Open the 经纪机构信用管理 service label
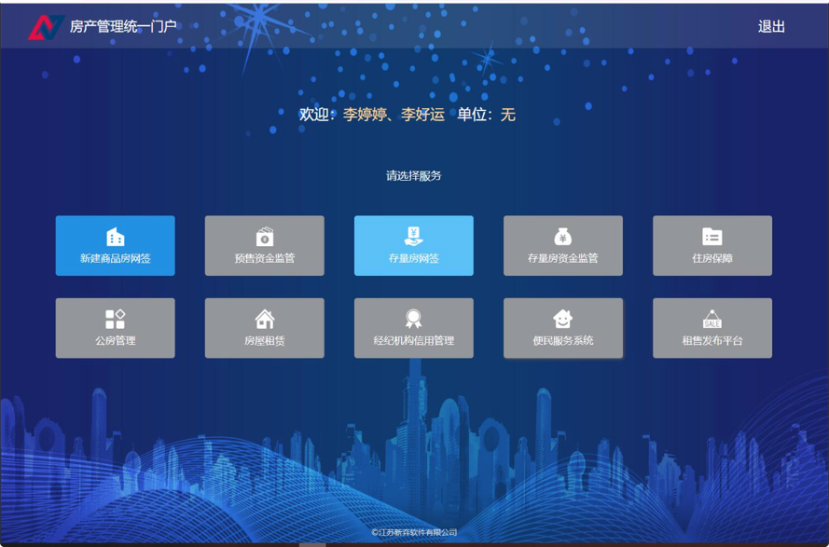829x547 pixels. pyautogui.click(x=413, y=341)
